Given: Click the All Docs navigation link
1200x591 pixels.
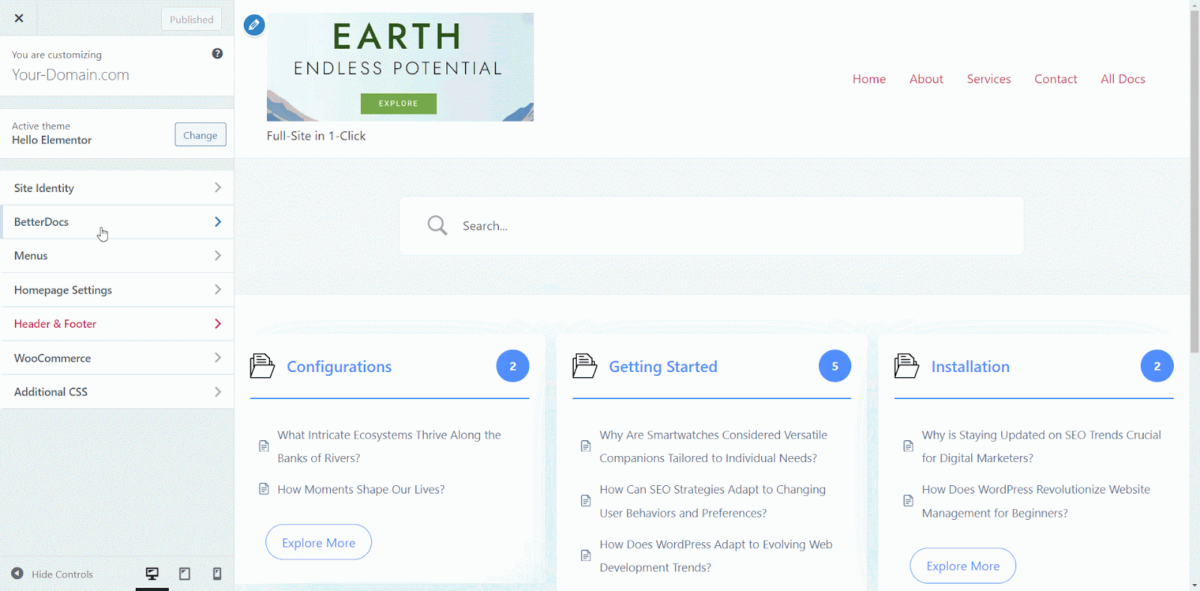Looking at the screenshot, I should [1123, 79].
